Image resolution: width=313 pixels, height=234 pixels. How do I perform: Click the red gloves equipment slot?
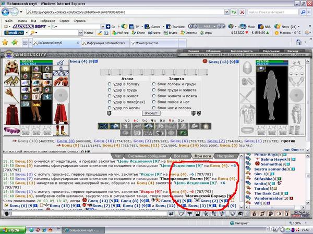tap(61, 82)
